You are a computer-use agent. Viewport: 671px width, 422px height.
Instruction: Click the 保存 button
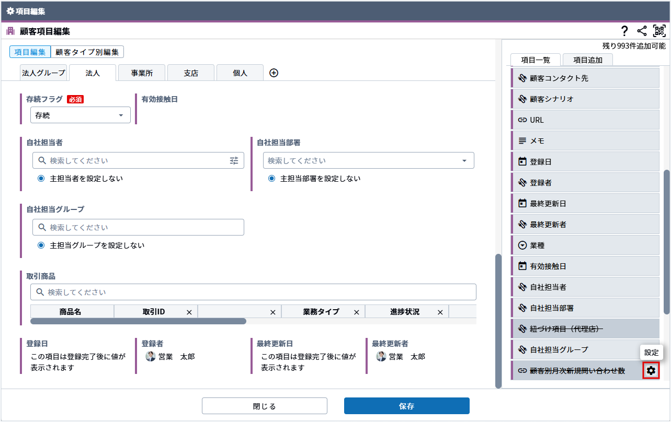(406, 406)
